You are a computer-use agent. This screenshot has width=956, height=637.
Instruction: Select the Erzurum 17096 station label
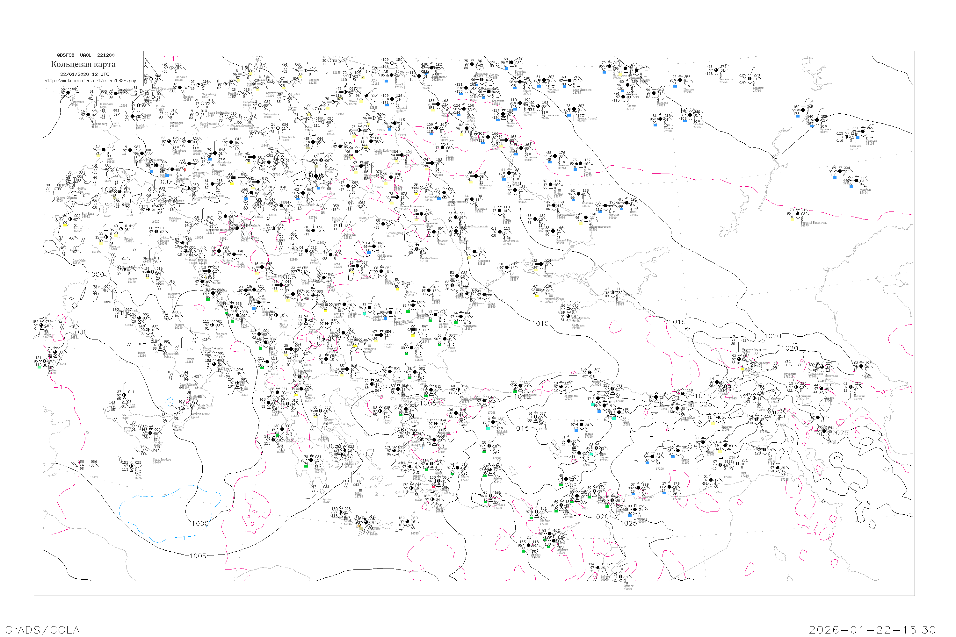726,428
